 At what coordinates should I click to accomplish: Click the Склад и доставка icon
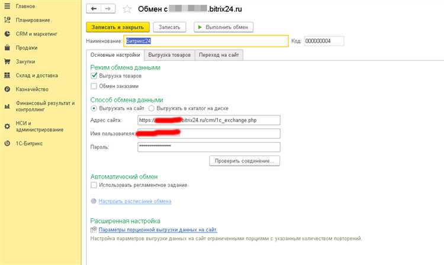click(x=7, y=75)
